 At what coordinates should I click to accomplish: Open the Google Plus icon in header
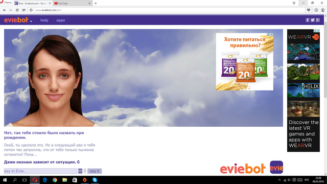(318, 20)
